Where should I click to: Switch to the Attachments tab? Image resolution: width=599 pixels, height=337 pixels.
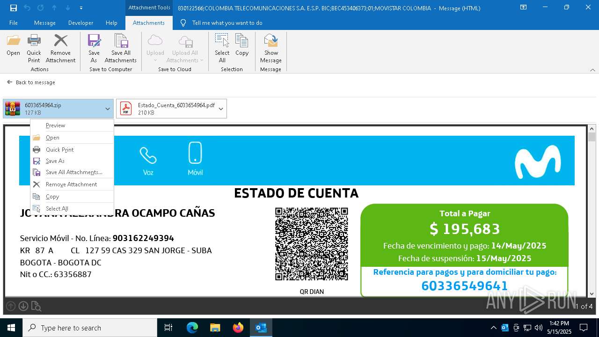point(148,23)
